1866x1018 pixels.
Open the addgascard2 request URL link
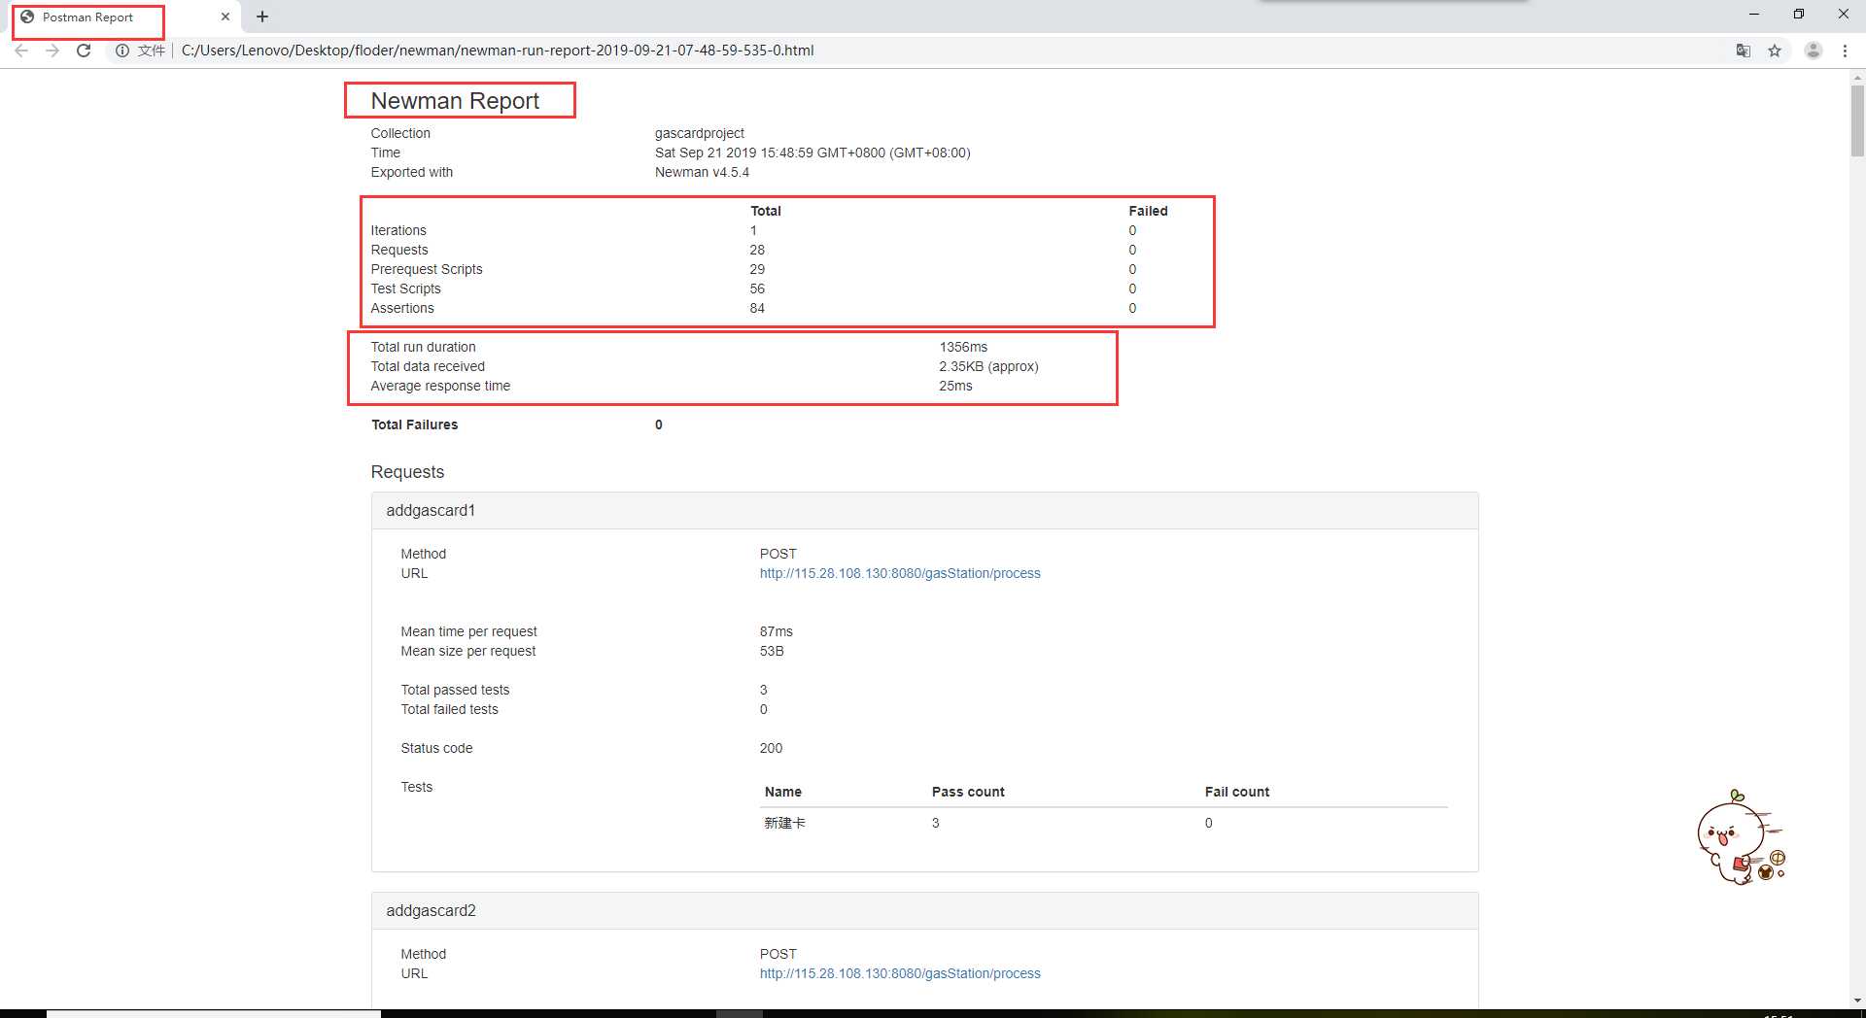[x=900, y=973]
